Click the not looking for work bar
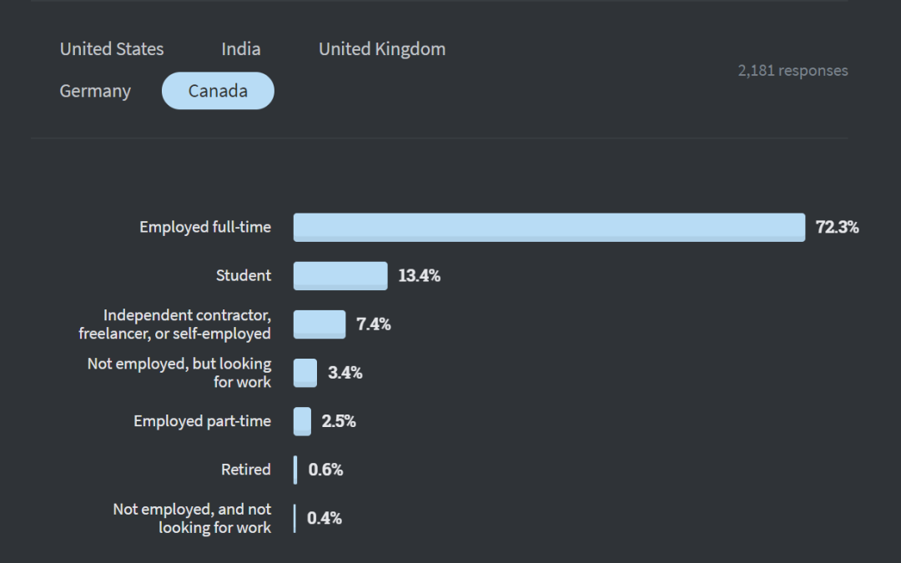901x563 pixels. 294,518
